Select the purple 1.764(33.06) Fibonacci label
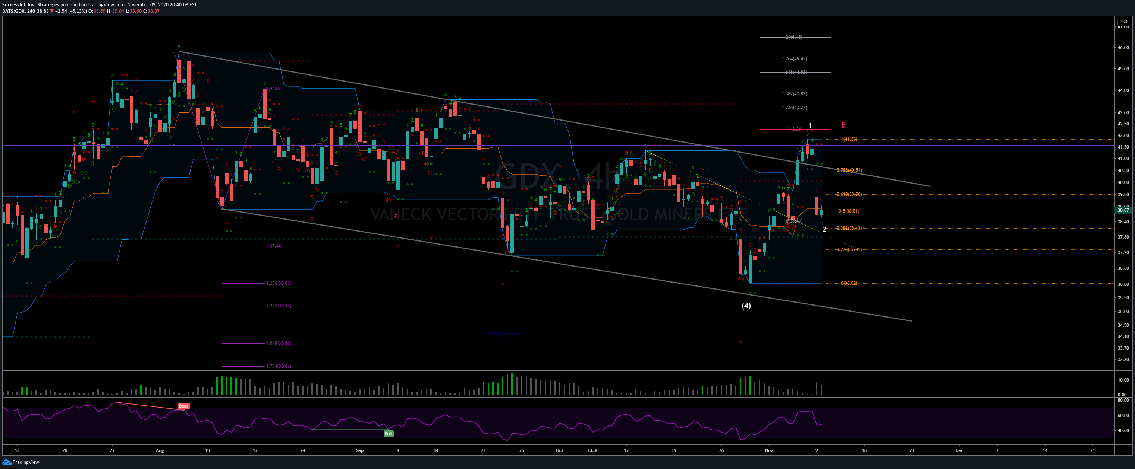 (x=279, y=366)
